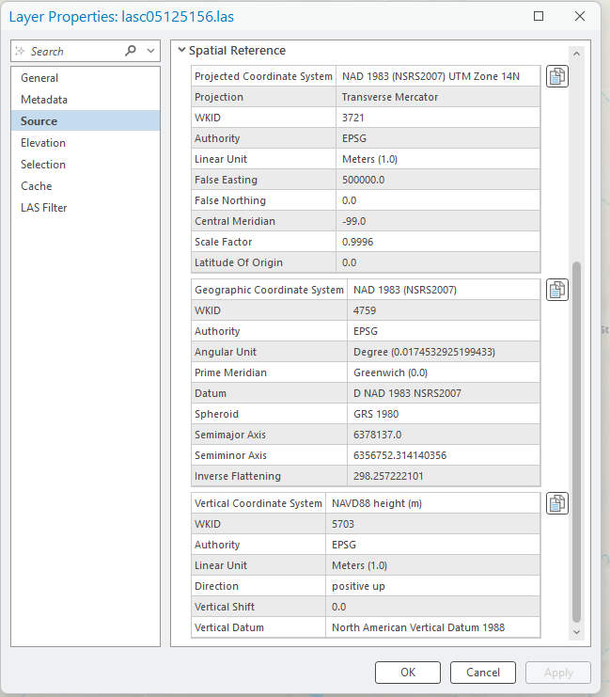Select the Transverse Mercator value
Image resolution: width=610 pixels, height=697 pixels.
coord(390,97)
